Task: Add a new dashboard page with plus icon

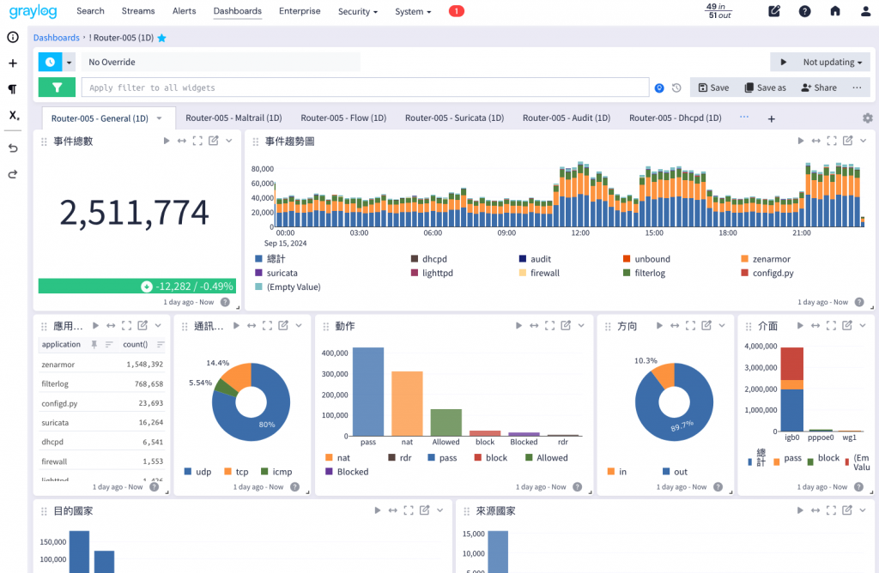Action: pos(772,118)
